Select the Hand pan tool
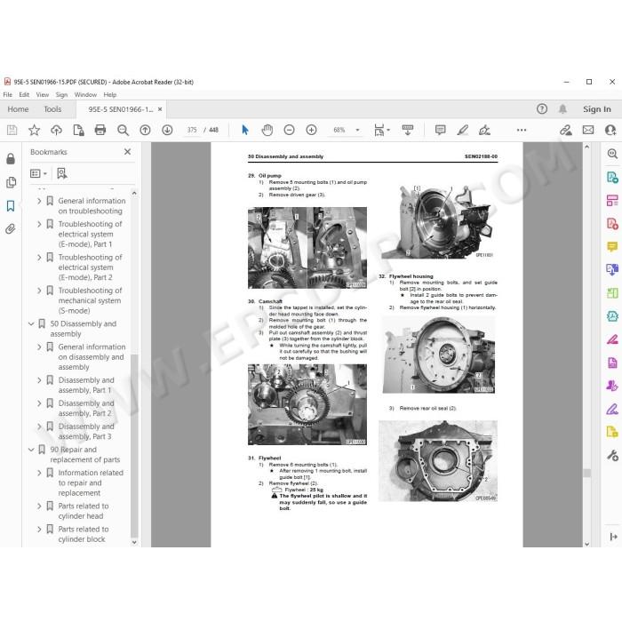 [267, 130]
